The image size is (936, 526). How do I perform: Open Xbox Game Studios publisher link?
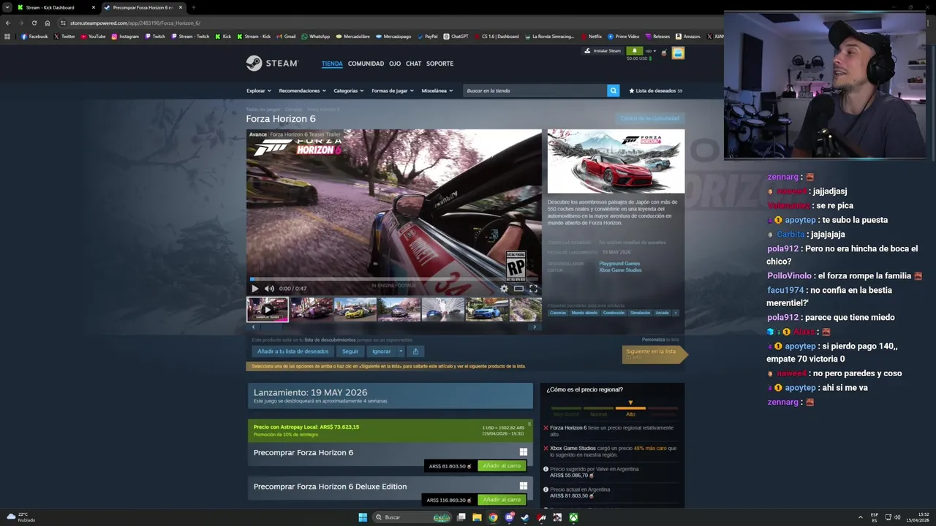620,270
